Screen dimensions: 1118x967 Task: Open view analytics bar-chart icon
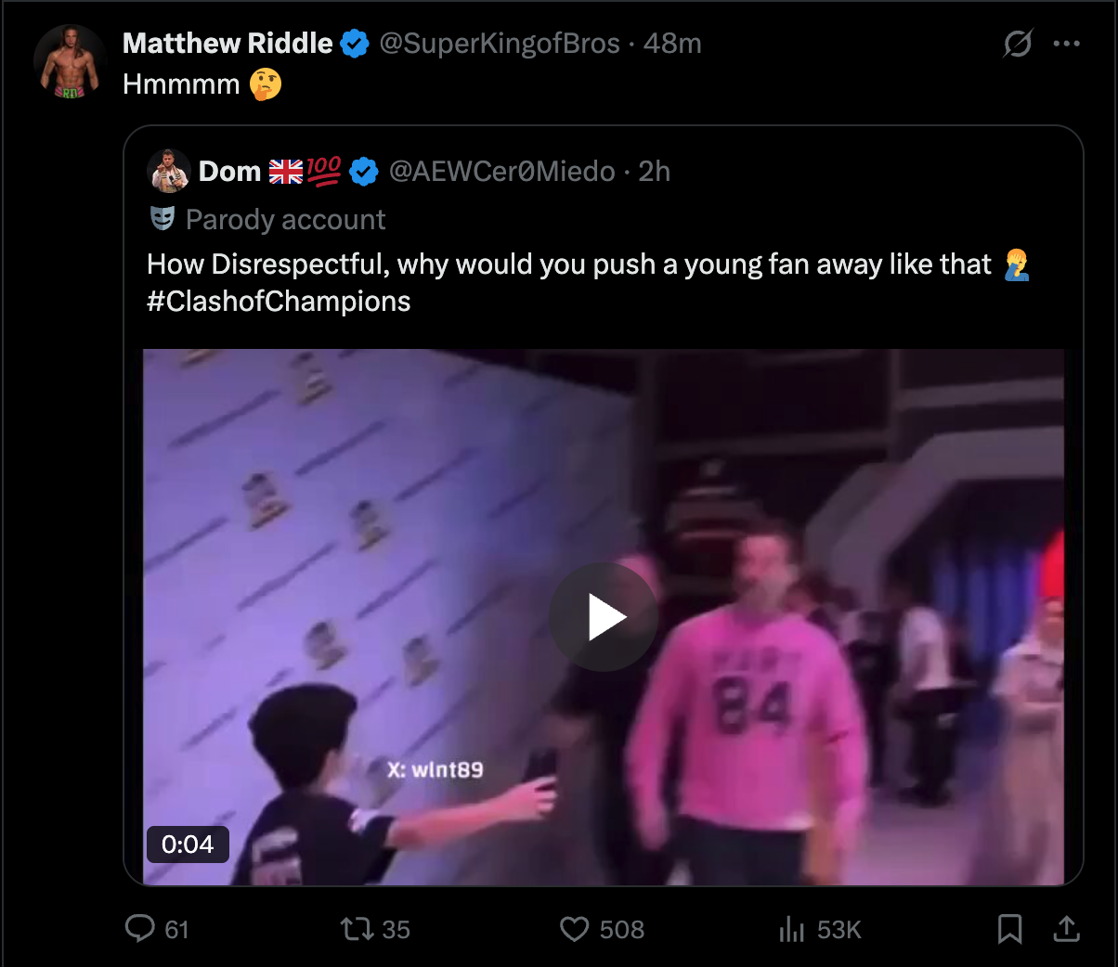(792, 928)
